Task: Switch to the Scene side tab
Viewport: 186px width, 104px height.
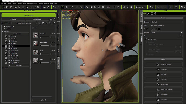Action: pos(58,27)
